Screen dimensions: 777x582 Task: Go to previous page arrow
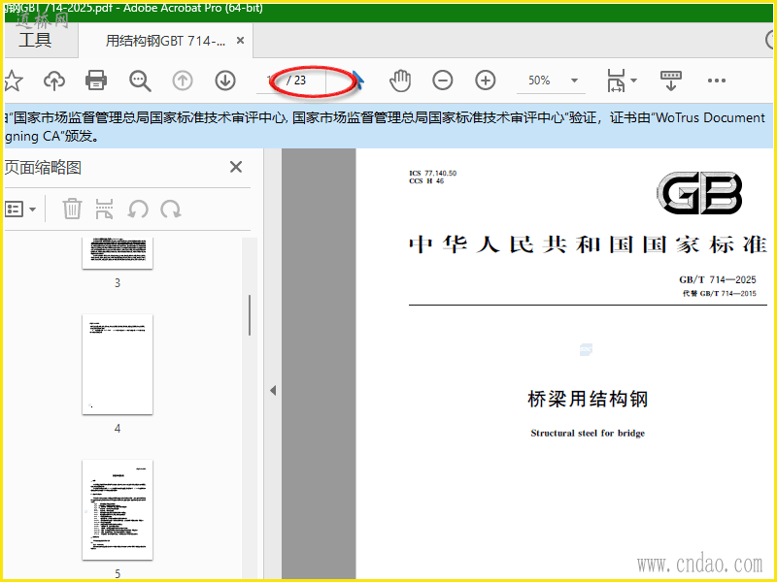click(183, 81)
